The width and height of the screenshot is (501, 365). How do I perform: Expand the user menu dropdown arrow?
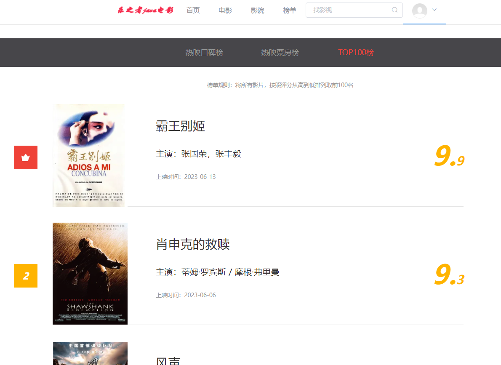click(434, 10)
